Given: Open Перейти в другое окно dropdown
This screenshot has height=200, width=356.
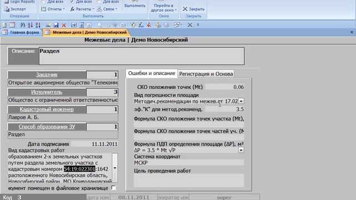Looking at the screenshot, I should [x=164, y=7].
